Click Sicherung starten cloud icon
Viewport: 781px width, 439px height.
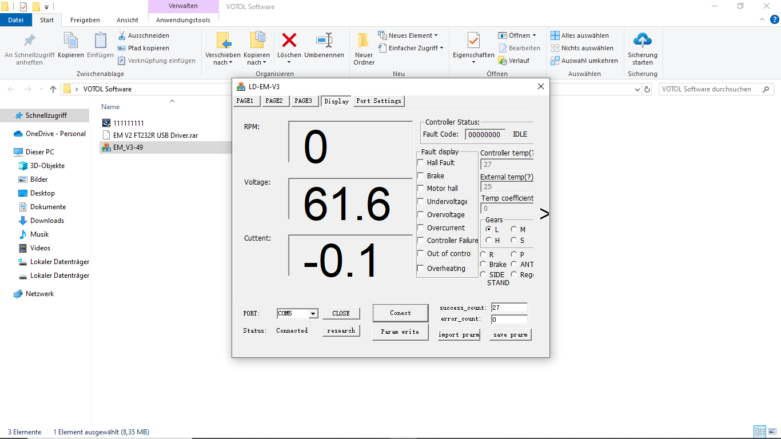(x=643, y=41)
